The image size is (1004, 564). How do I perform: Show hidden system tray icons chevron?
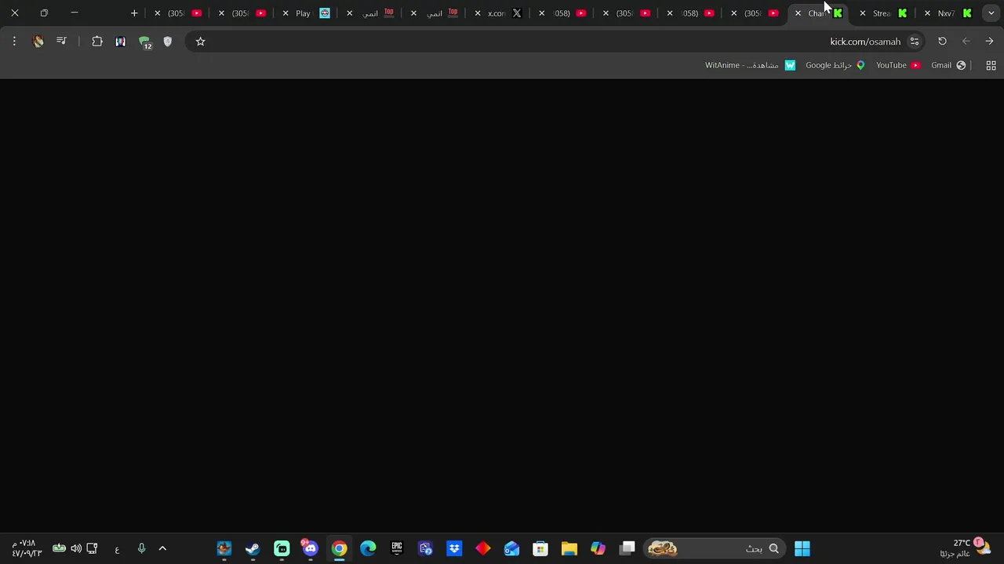tap(162, 548)
